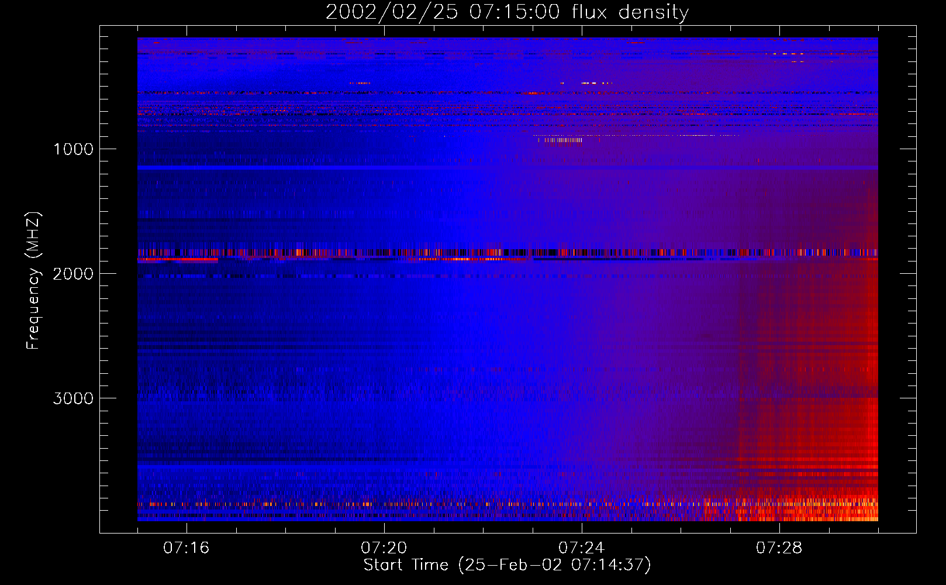The width and height of the screenshot is (946, 585).
Task: Click the 2000 frequency tick label
Action: 73,274
